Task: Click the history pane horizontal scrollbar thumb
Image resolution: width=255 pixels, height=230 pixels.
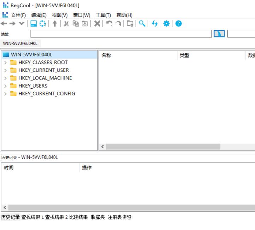Action: pyautogui.click(x=132, y=207)
